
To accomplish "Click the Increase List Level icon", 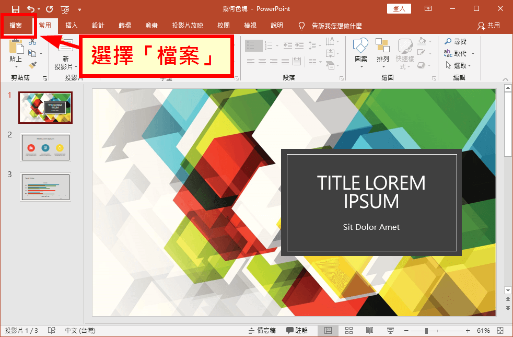I will click(299, 45).
